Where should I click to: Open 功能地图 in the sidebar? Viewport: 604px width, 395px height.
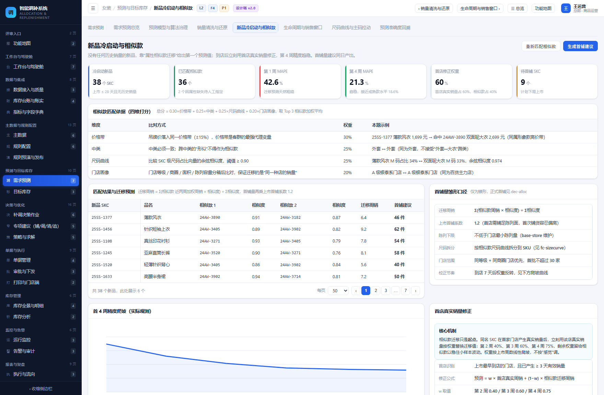coord(41,44)
